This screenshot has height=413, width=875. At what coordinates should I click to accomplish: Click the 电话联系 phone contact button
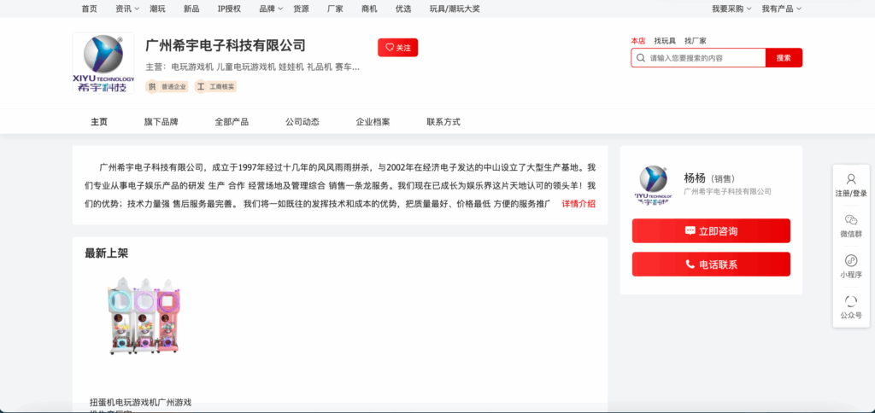coord(711,265)
